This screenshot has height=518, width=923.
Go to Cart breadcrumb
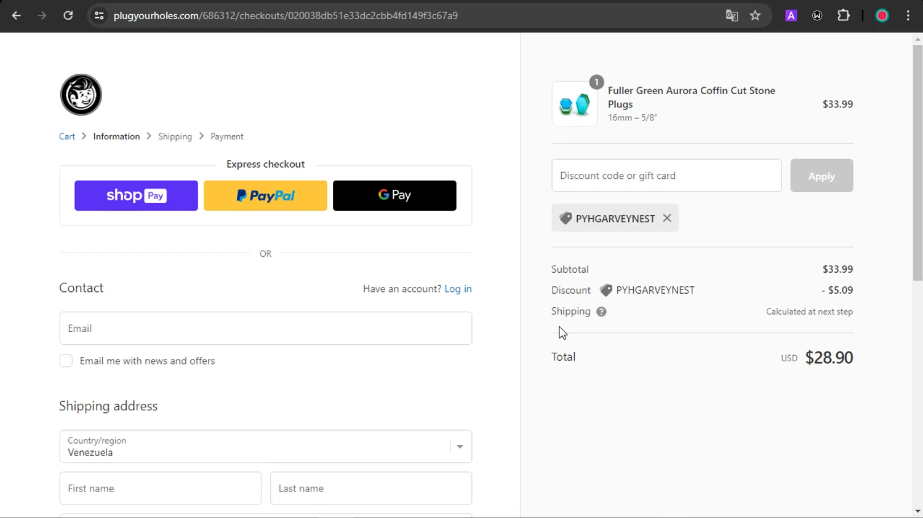(x=67, y=136)
